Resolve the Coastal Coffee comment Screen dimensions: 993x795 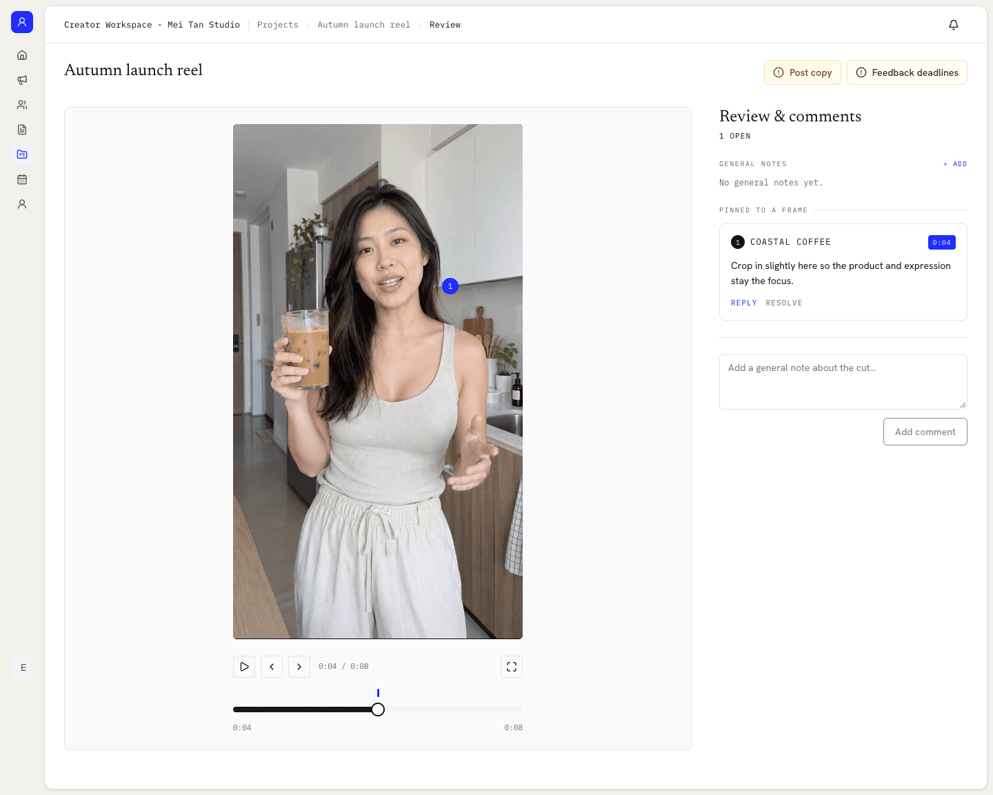(784, 303)
